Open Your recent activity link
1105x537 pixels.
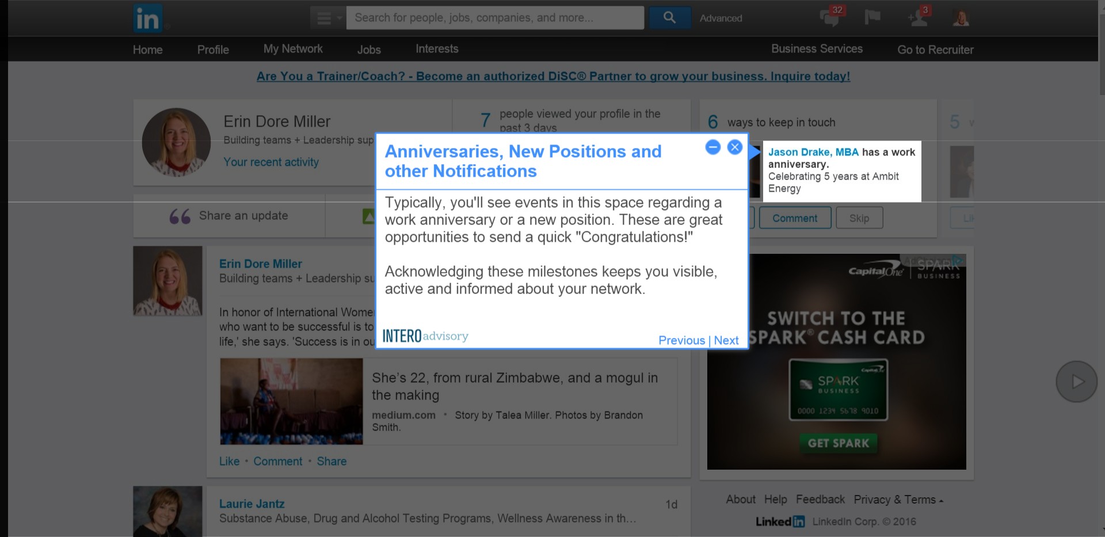pos(271,162)
